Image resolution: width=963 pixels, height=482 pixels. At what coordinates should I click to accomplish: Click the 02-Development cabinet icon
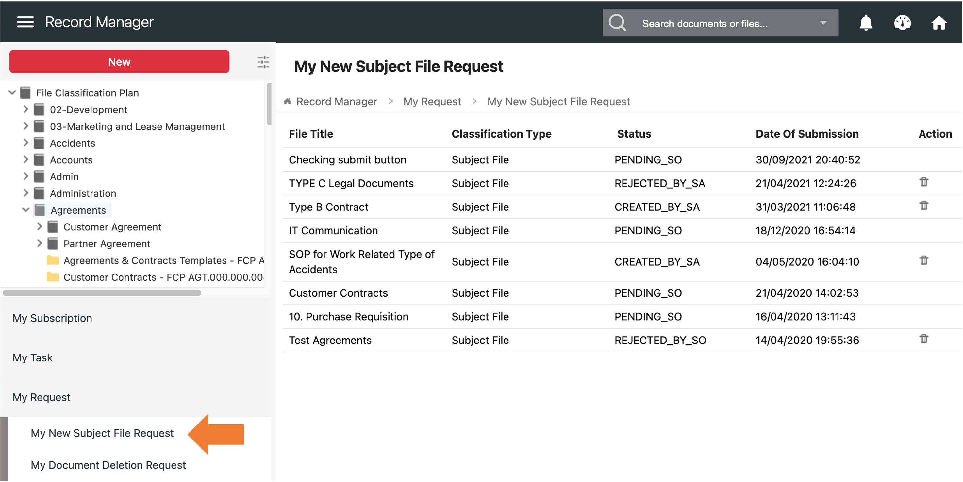click(x=39, y=109)
